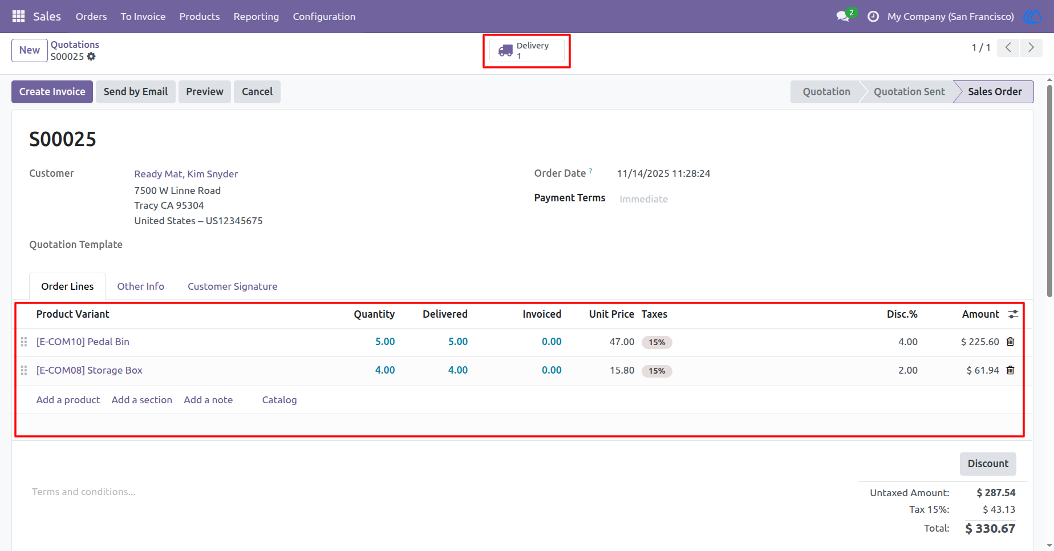Go to previous record arrow
This screenshot has height=551, width=1054.
pyautogui.click(x=1008, y=48)
